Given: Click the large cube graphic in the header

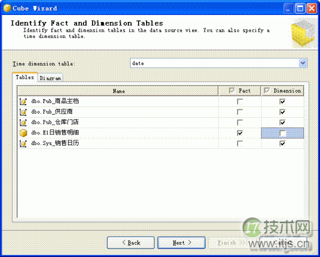Looking at the screenshot, I should [303, 33].
